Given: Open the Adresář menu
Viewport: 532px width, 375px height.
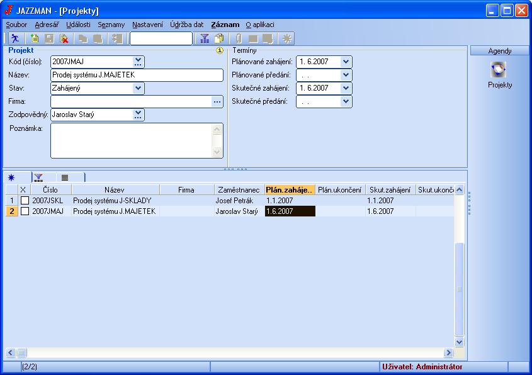Looking at the screenshot, I should (x=47, y=25).
